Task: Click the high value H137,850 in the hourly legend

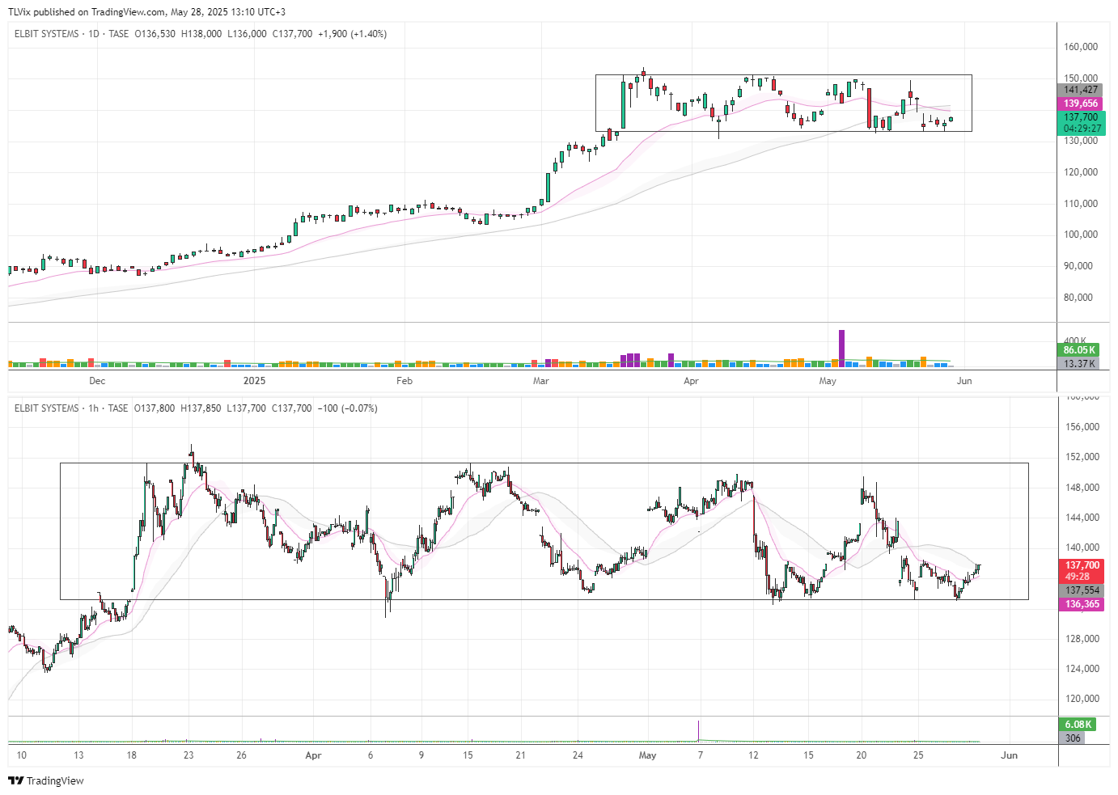Action: [x=201, y=408]
